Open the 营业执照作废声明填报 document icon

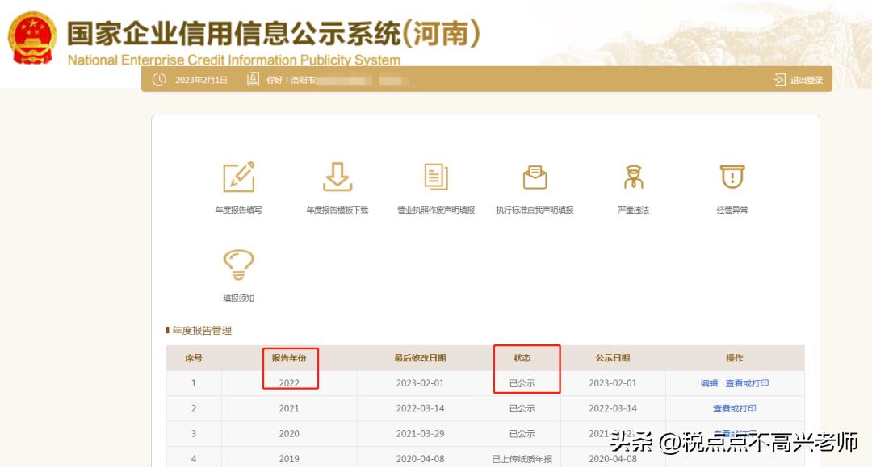click(x=436, y=177)
